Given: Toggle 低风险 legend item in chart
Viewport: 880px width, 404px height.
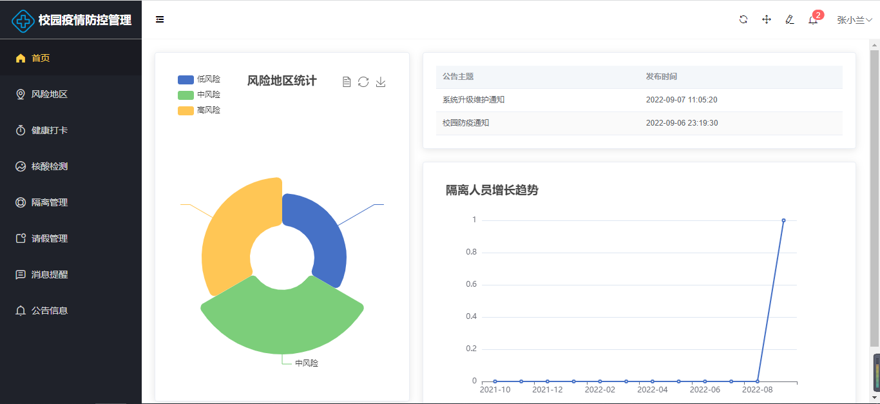Looking at the screenshot, I should [x=199, y=79].
